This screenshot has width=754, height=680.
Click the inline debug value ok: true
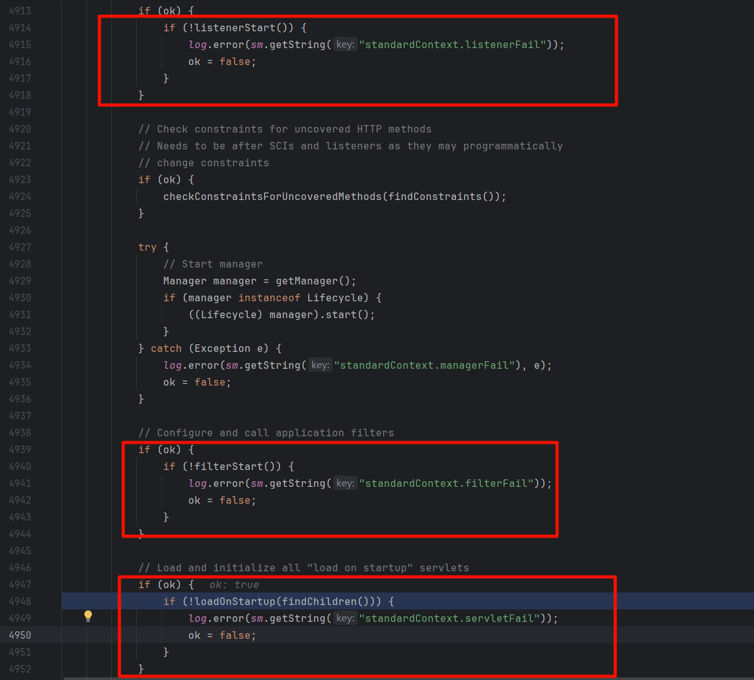coord(234,585)
